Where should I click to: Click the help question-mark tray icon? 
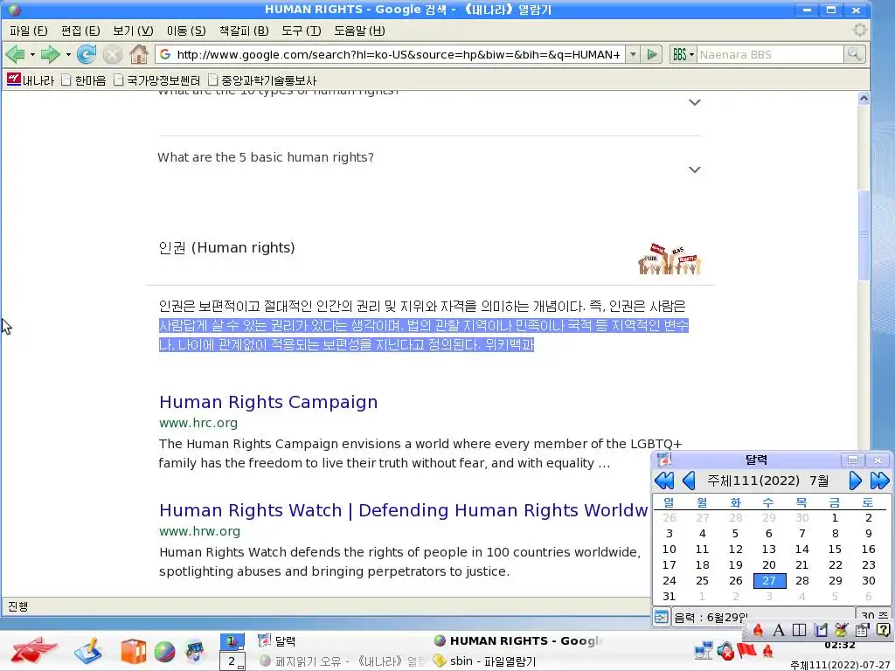883,630
